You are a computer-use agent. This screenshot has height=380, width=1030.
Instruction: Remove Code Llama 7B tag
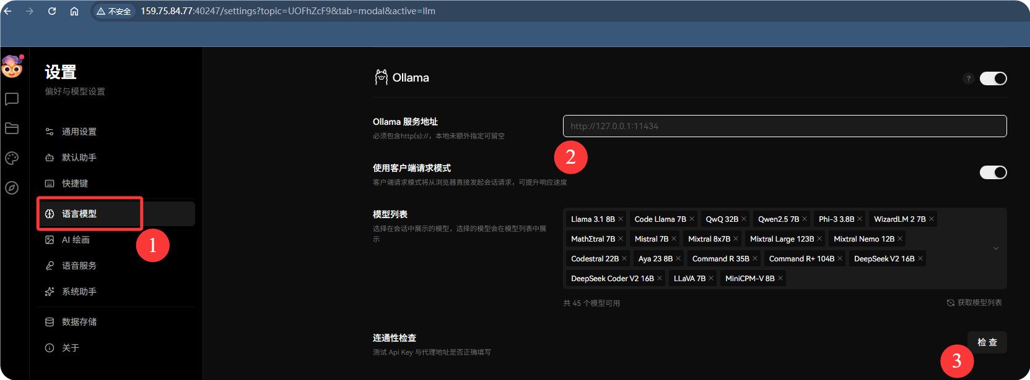click(x=692, y=219)
